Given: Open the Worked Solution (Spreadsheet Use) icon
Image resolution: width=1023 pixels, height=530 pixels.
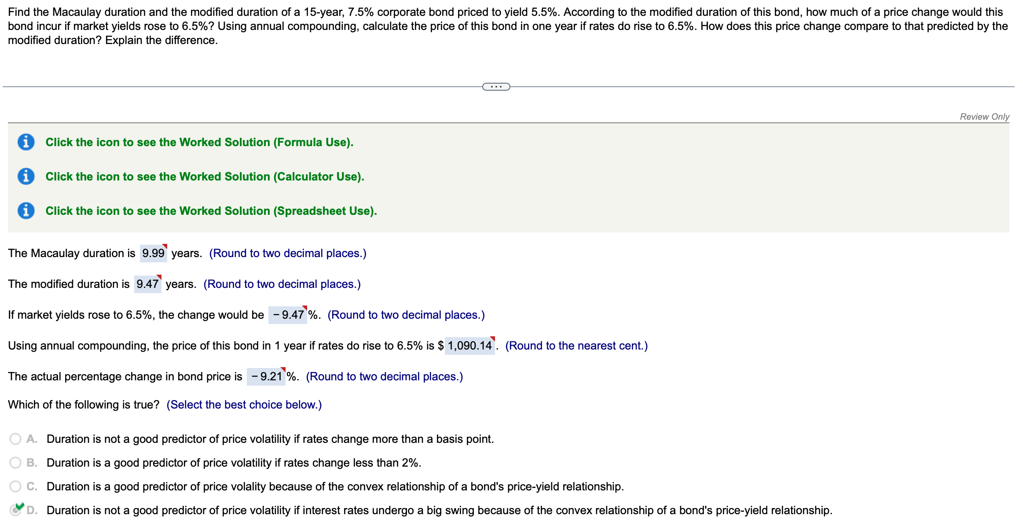Looking at the screenshot, I should [x=26, y=211].
